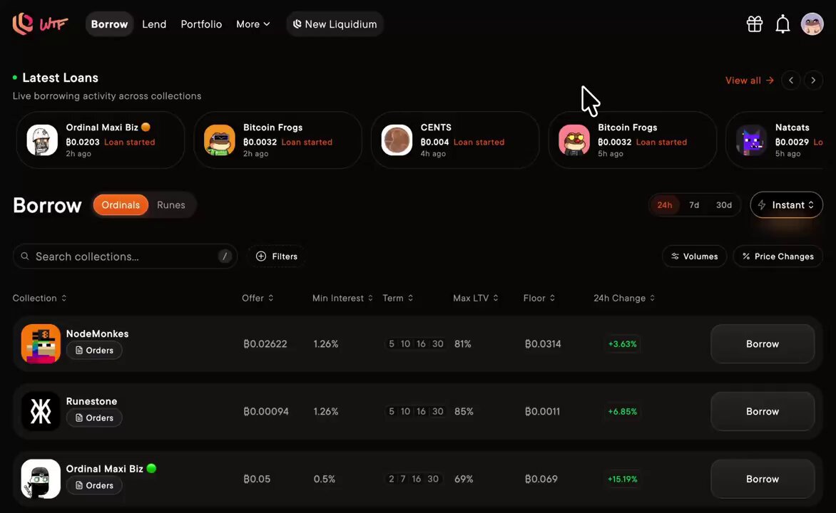Screen dimensions: 836x513
Task: Open the Instant loan type dropdown
Action: [x=786, y=205]
